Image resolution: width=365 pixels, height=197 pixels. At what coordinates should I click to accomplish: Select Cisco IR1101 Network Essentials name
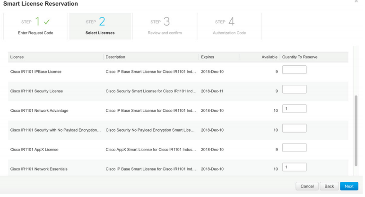coord(39,169)
